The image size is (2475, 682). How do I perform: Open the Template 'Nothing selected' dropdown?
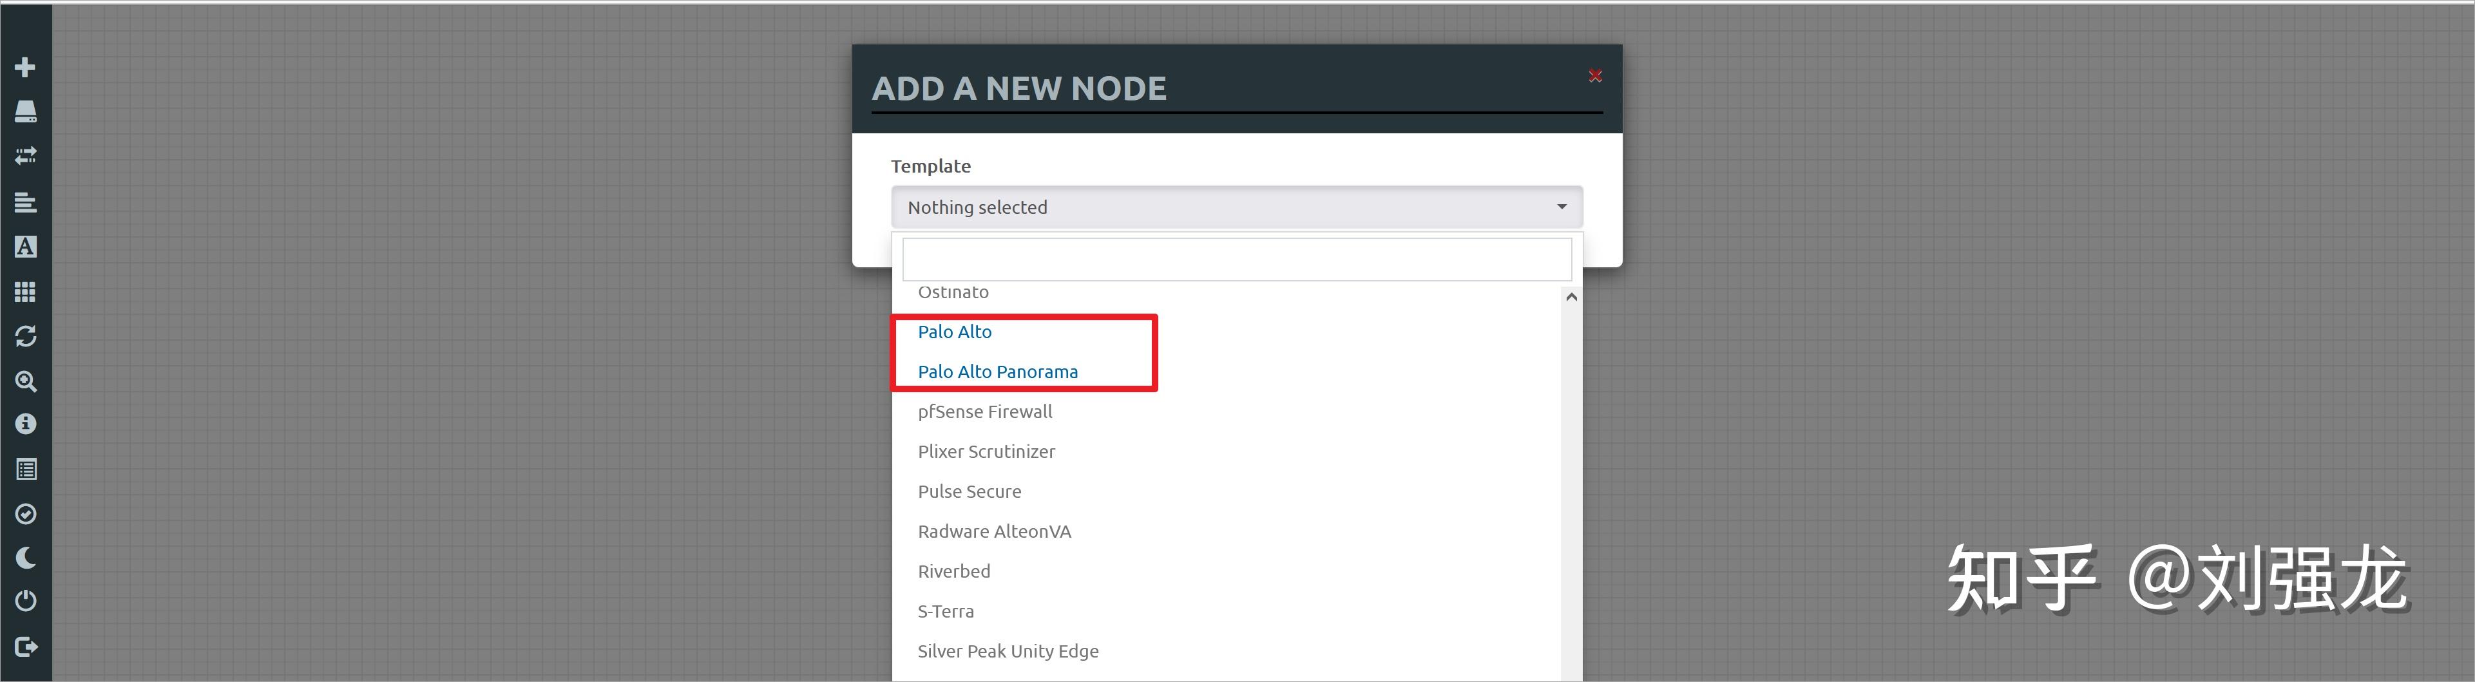1237,207
